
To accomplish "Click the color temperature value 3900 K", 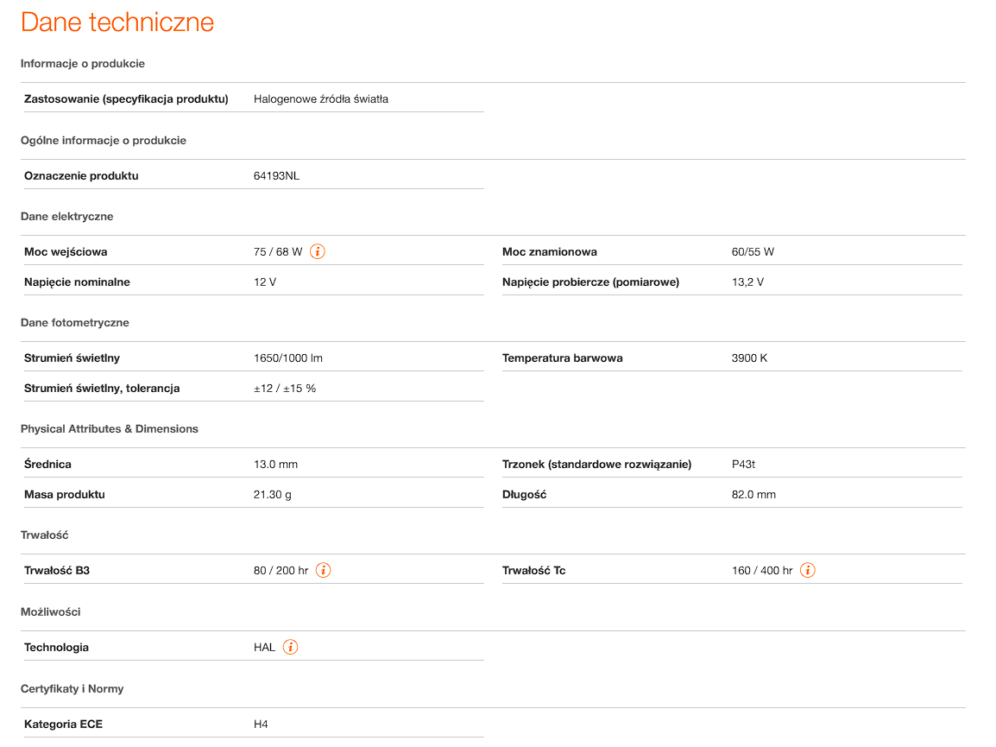I will pos(749,358).
